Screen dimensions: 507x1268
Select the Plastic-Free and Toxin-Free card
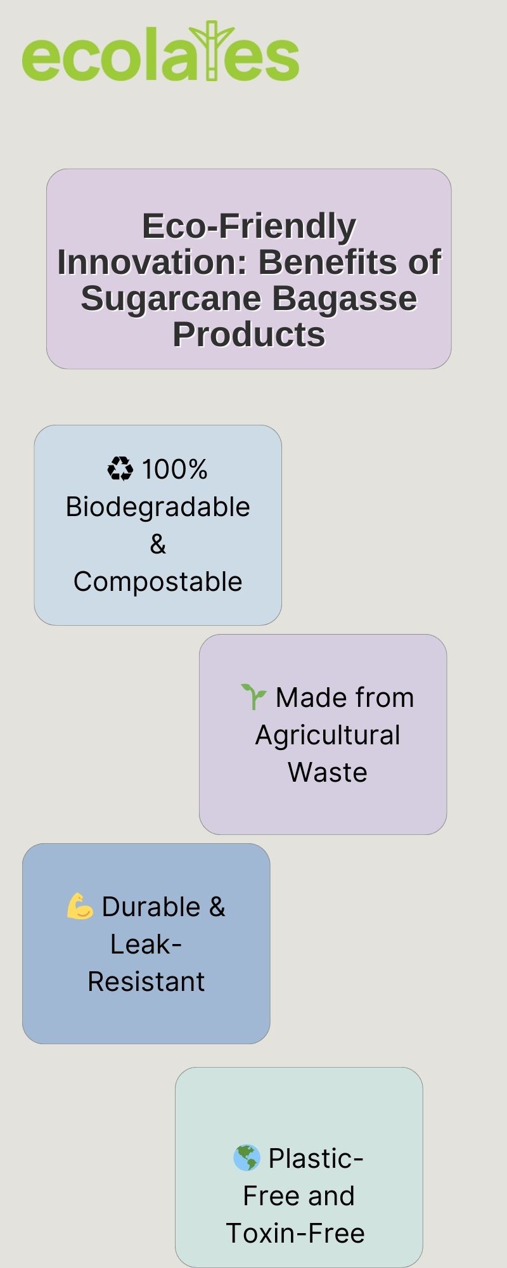299,1167
